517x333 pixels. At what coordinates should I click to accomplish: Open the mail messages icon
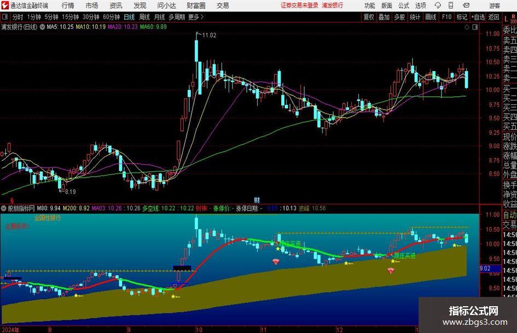pos(466,5)
